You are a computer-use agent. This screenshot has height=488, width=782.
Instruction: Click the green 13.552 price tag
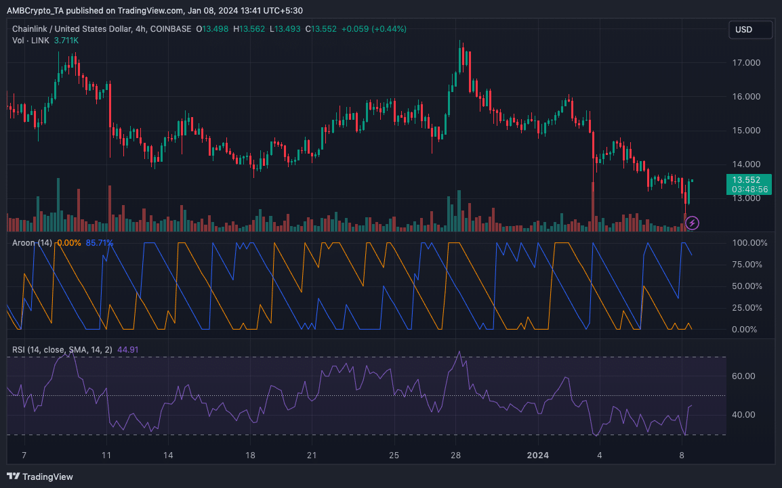[x=748, y=179]
